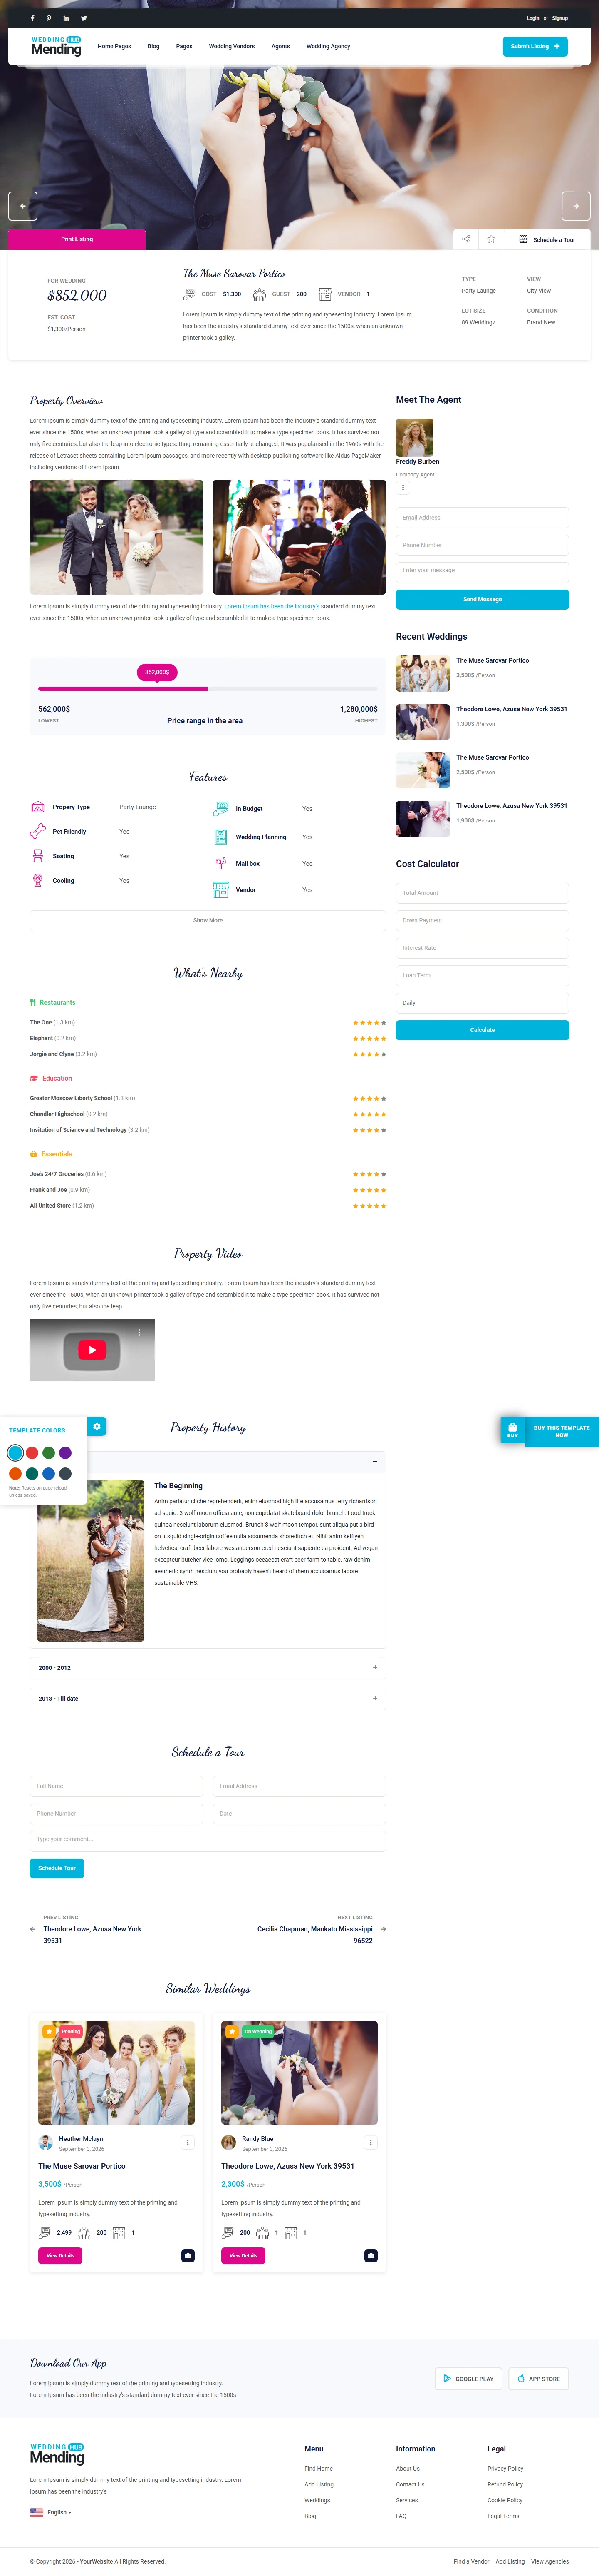
Task: Click the right arrow for Next Listing
Action: pyautogui.click(x=384, y=1929)
